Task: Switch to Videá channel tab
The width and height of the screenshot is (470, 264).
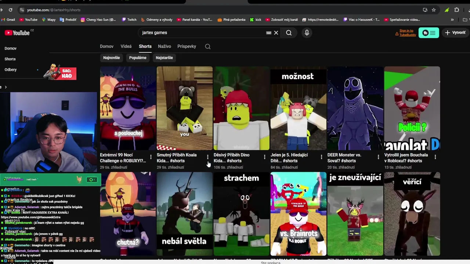Action: click(126, 47)
